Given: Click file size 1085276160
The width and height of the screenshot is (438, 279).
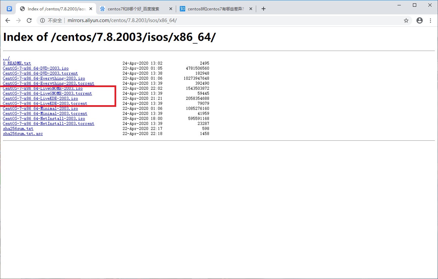Looking at the screenshot, I should tap(198, 109).
